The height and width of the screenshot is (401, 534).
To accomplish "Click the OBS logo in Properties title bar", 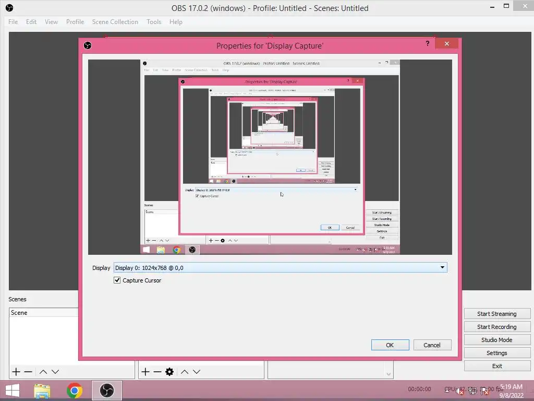I will [88, 45].
